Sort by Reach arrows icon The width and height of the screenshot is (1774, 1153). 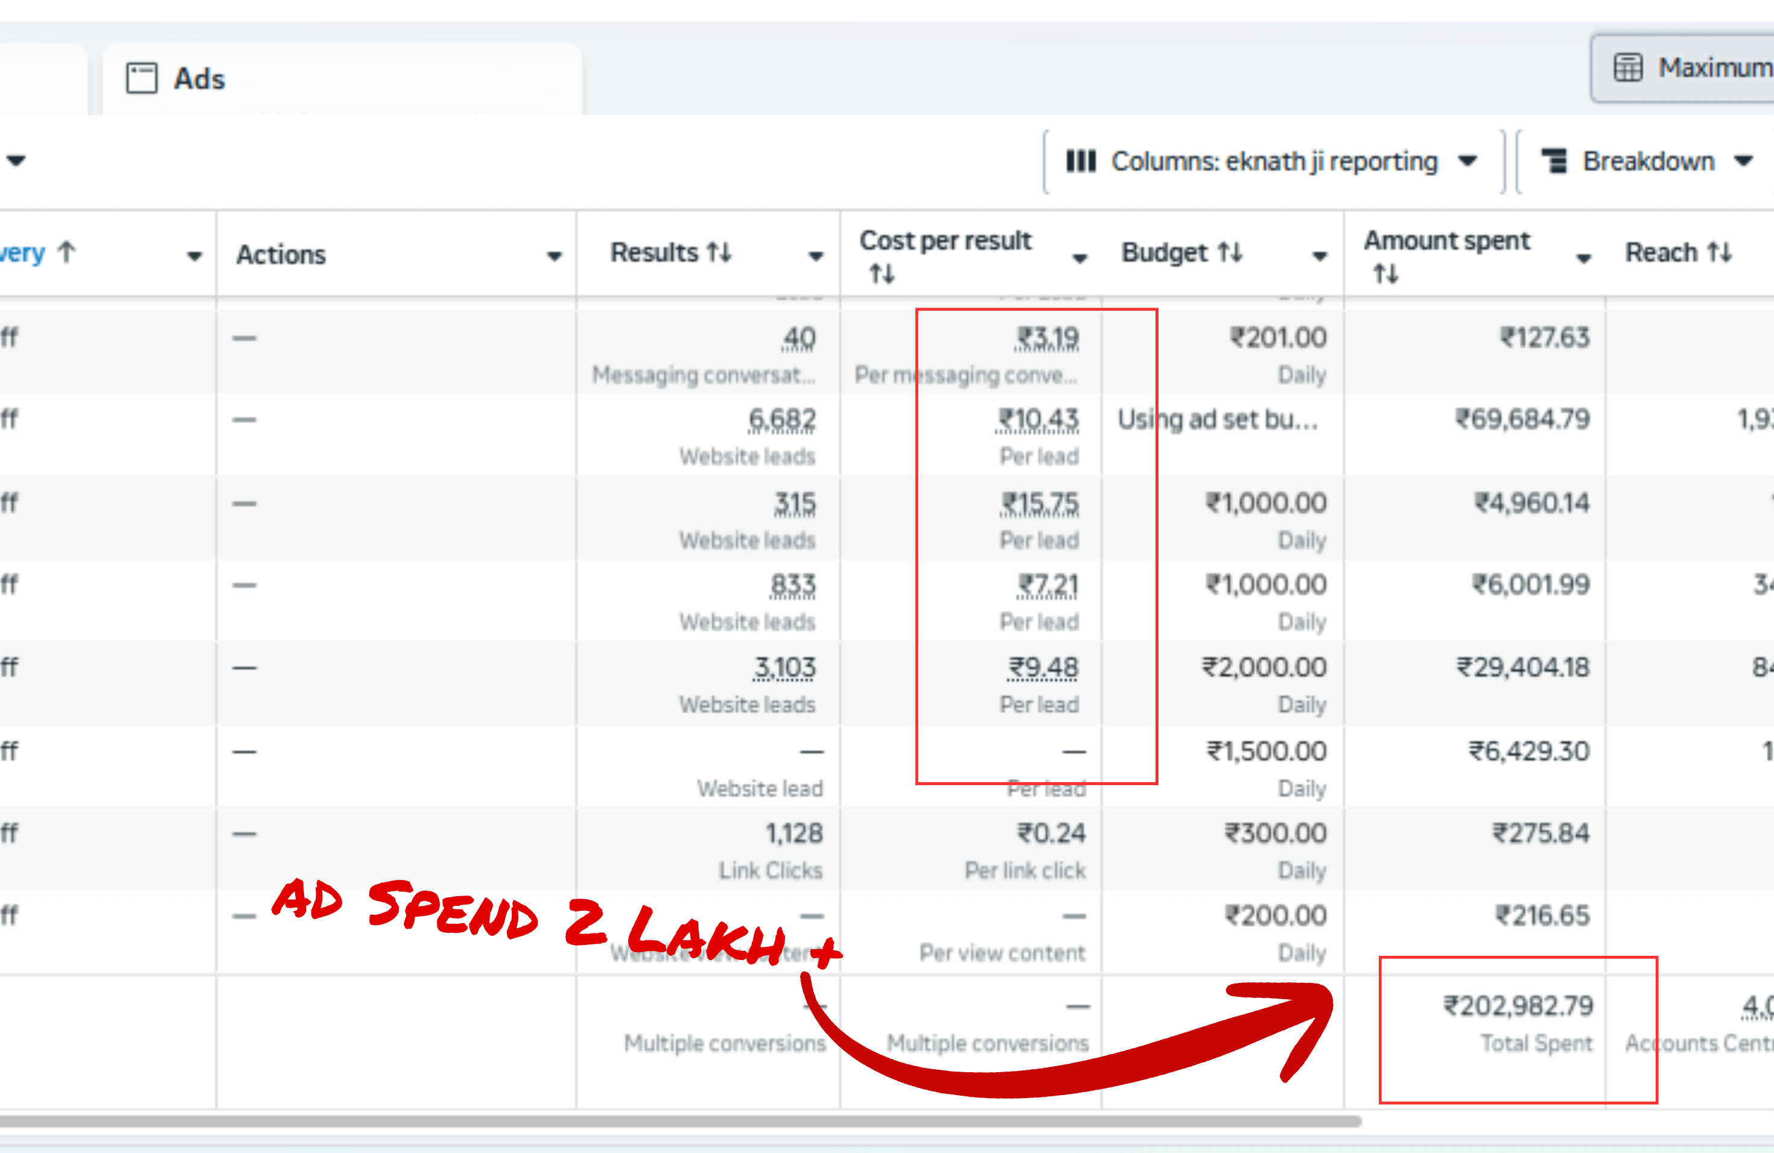pyautogui.click(x=1720, y=253)
